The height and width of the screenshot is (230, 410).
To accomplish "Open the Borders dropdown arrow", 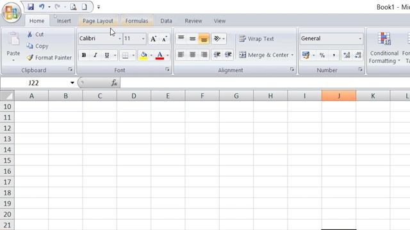I will tap(133, 56).
